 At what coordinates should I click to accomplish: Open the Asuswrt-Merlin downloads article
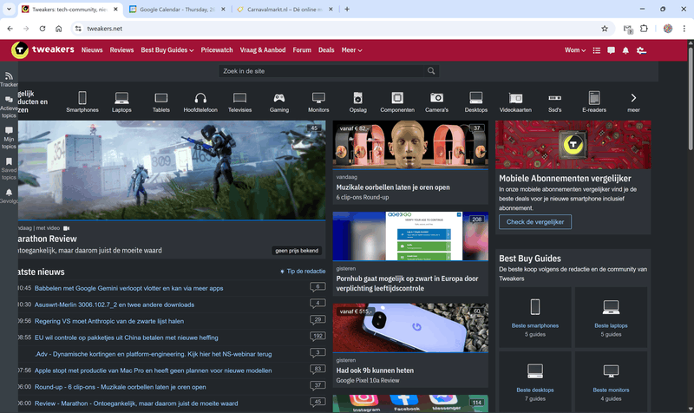[115, 305]
